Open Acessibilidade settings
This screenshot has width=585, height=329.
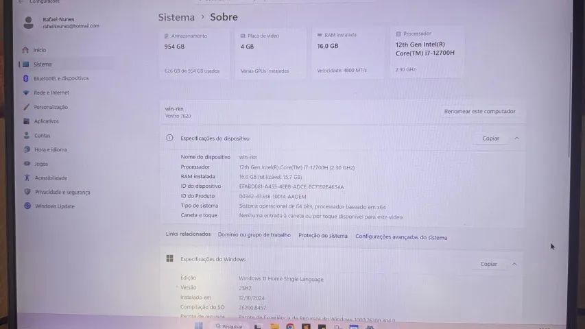click(x=51, y=178)
